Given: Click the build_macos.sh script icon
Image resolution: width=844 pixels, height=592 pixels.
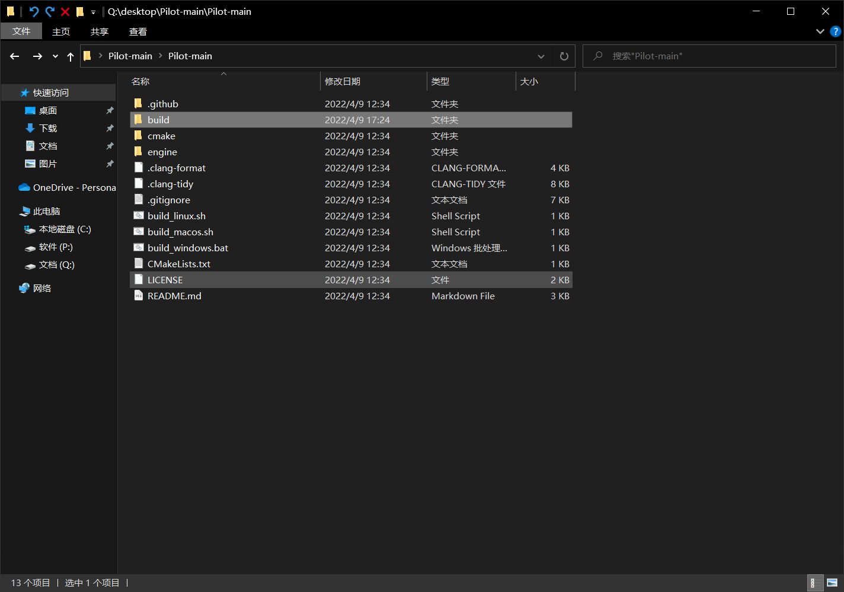Looking at the screenshot, I should [x=139, y=232].
